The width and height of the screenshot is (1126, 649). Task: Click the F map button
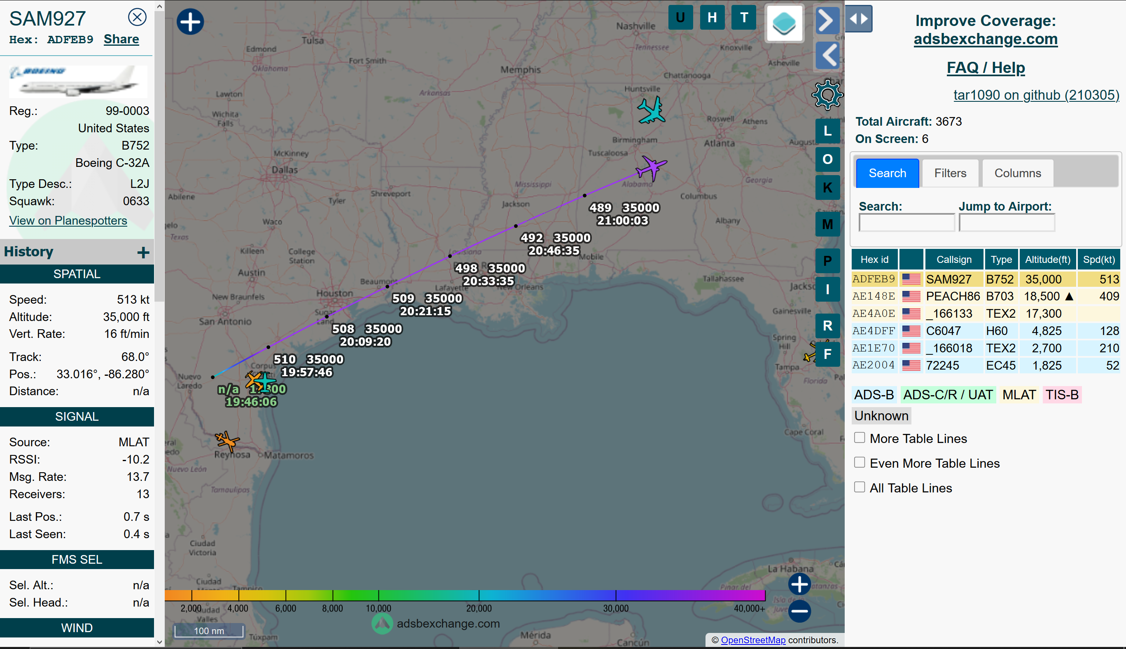(x=827, y=354)
